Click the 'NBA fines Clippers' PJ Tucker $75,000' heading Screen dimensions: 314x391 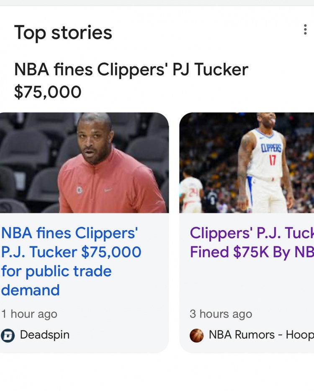[x=131, y=80]
